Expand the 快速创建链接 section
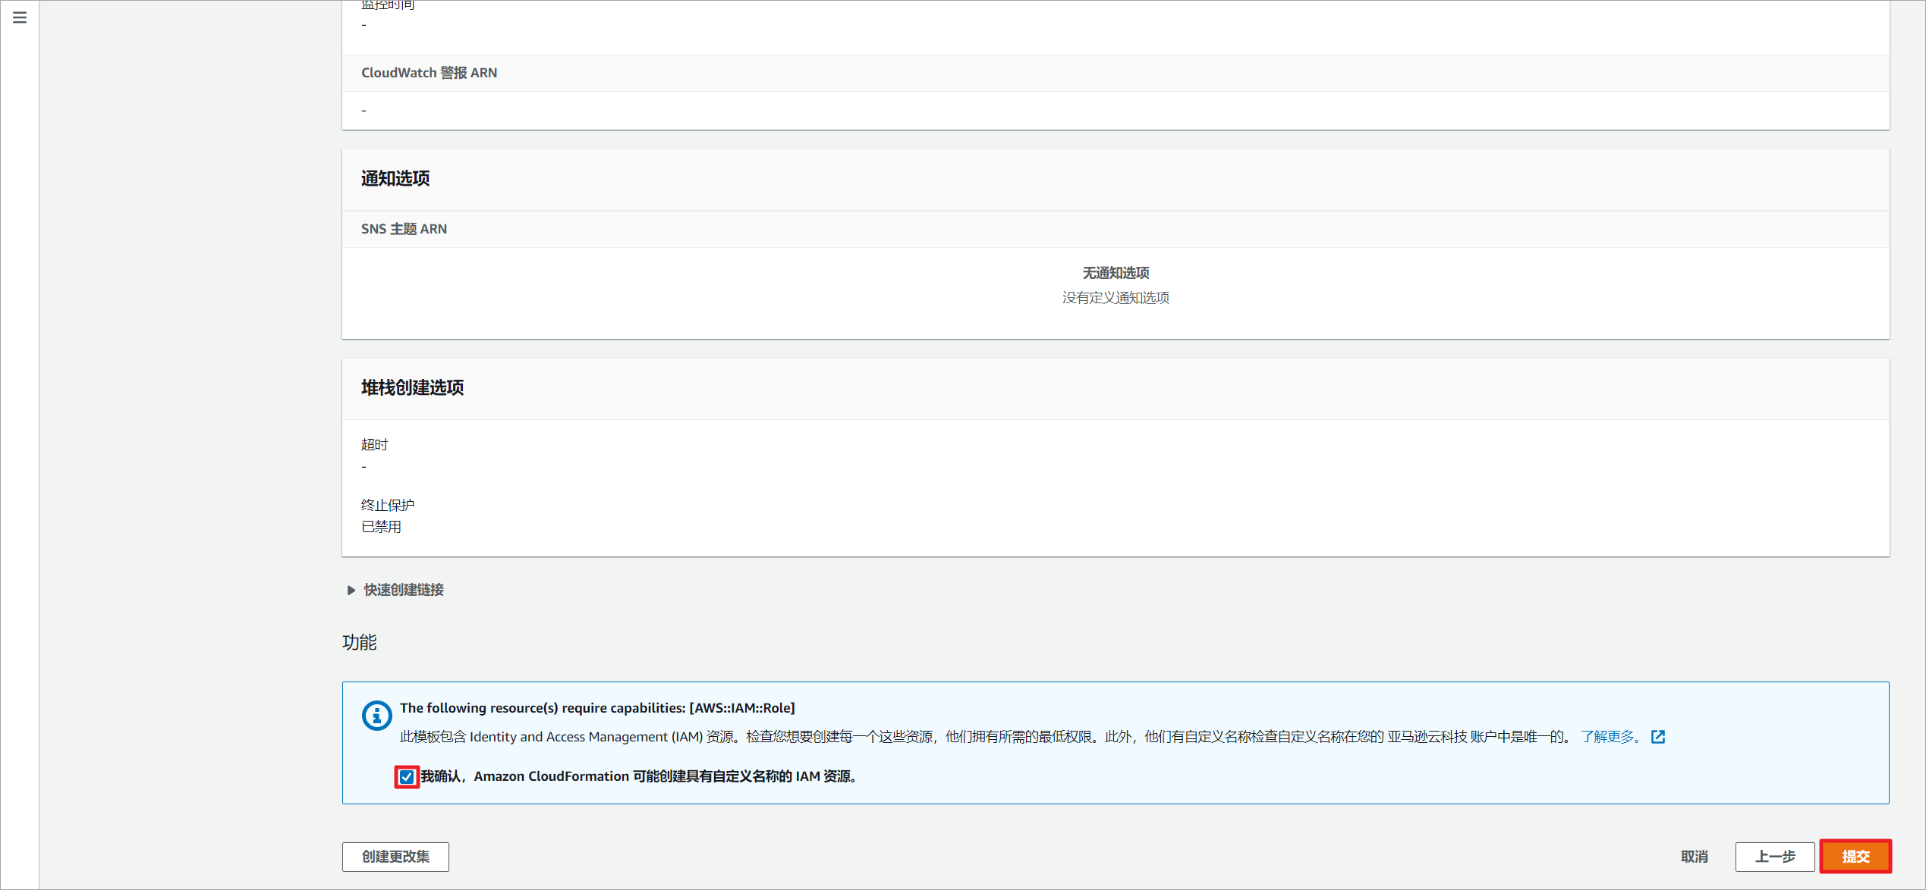Image resolution: width=1926 pixels, height=890 pixels. (396, 590)
